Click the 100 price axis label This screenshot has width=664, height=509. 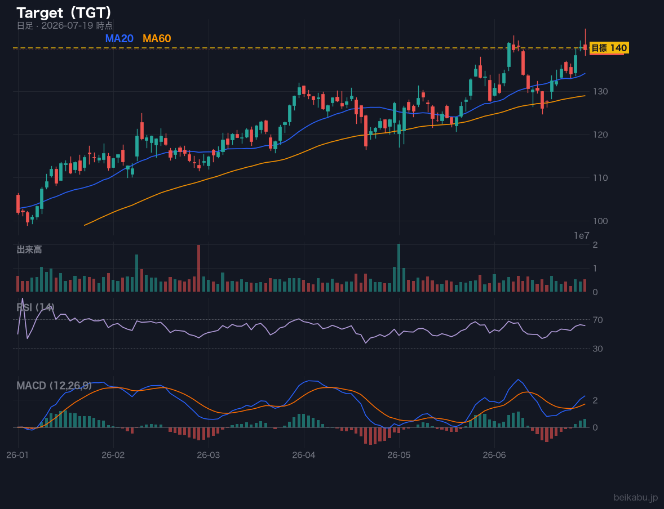point(600,221)
